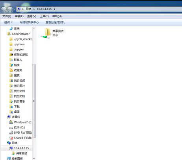Select the 计算机 computer icon in sidebar
The image size is (182, 160).
[x=9, y=117]
